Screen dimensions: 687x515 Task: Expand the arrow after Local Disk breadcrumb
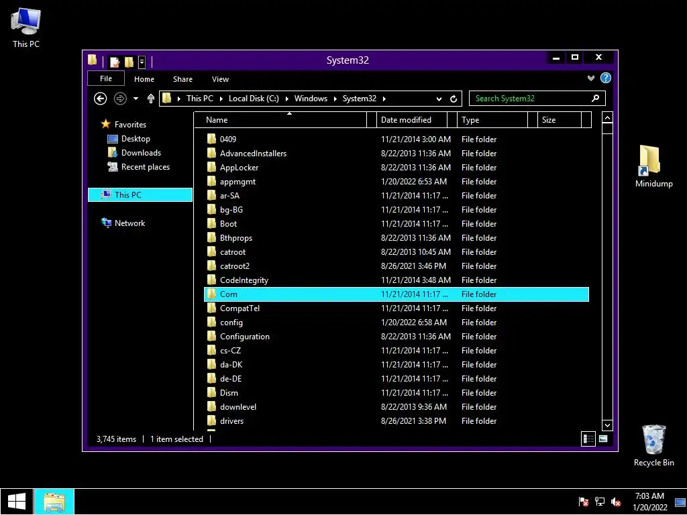[x=286, y=99]
